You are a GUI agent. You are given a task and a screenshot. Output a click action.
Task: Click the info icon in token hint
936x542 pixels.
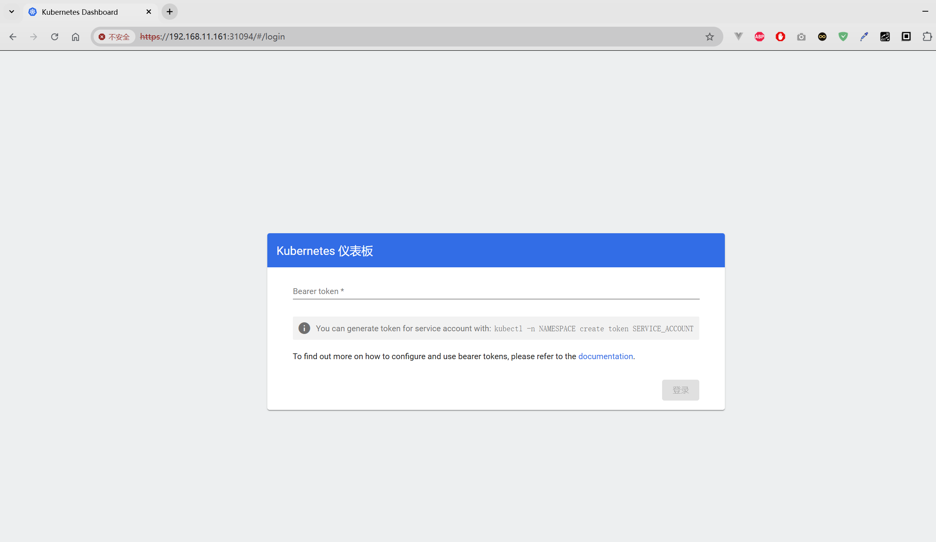[304, 329]
